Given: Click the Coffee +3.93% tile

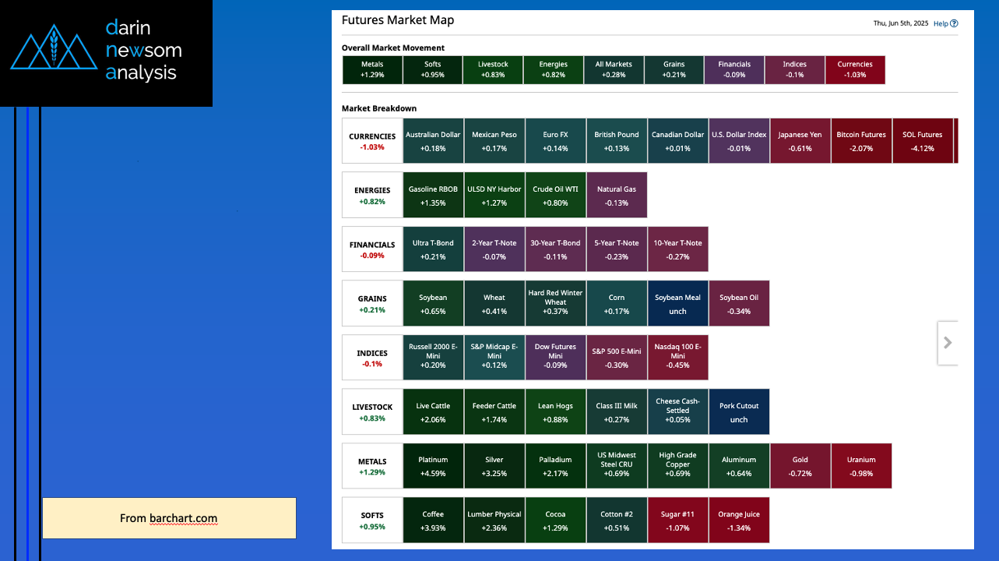Looking at the screenshot, I should (433, 520).
